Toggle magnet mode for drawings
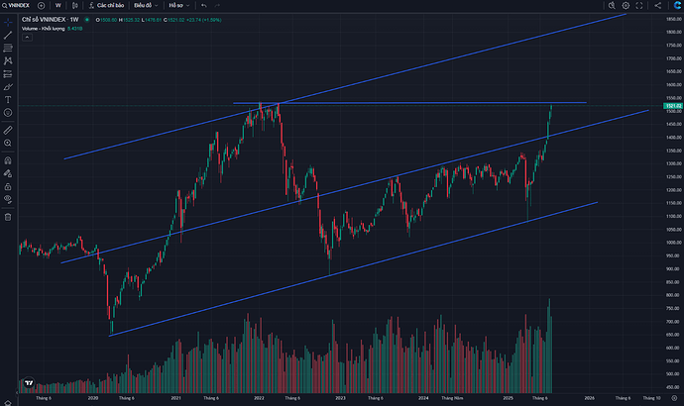This screenshot has height=406, width=684. (8, 160)
